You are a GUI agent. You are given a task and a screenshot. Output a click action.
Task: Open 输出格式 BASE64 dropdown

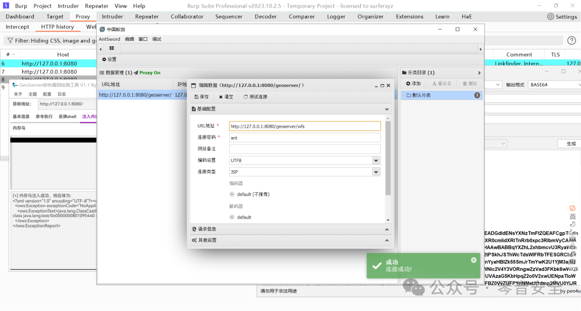pyautogui.click(x=554, y=85)
